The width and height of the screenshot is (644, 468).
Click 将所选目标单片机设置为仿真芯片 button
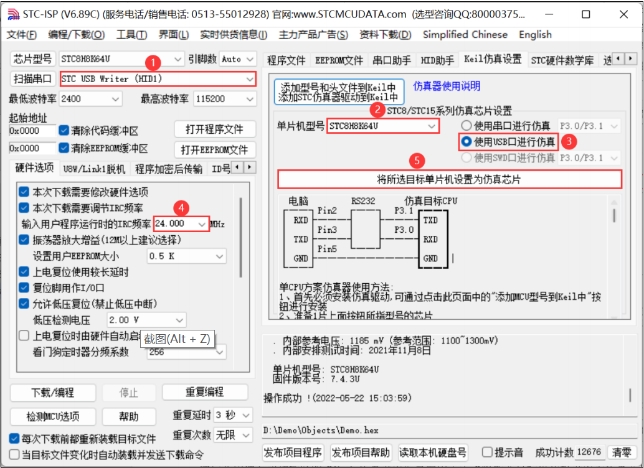(x=449, y=179)
